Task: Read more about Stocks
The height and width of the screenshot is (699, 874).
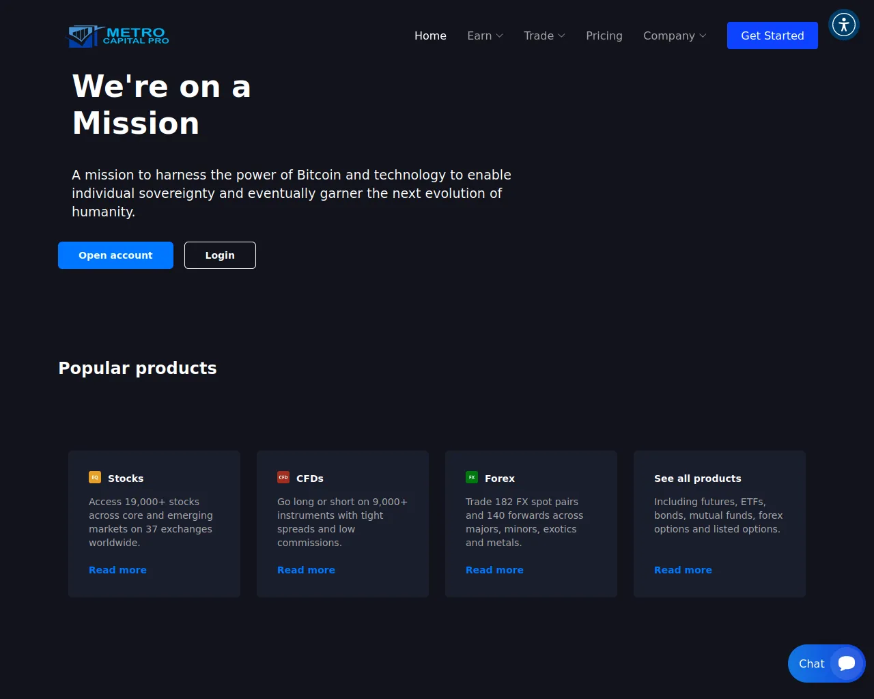Action: tap(117, 570)
